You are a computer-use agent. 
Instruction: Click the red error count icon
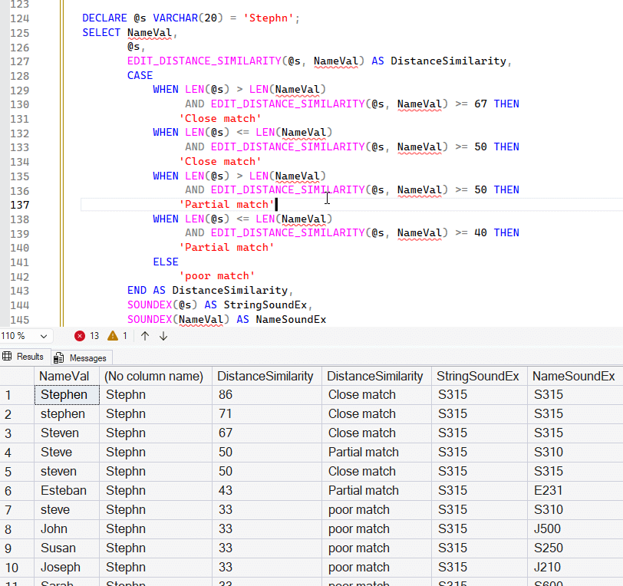click(80, 336)
